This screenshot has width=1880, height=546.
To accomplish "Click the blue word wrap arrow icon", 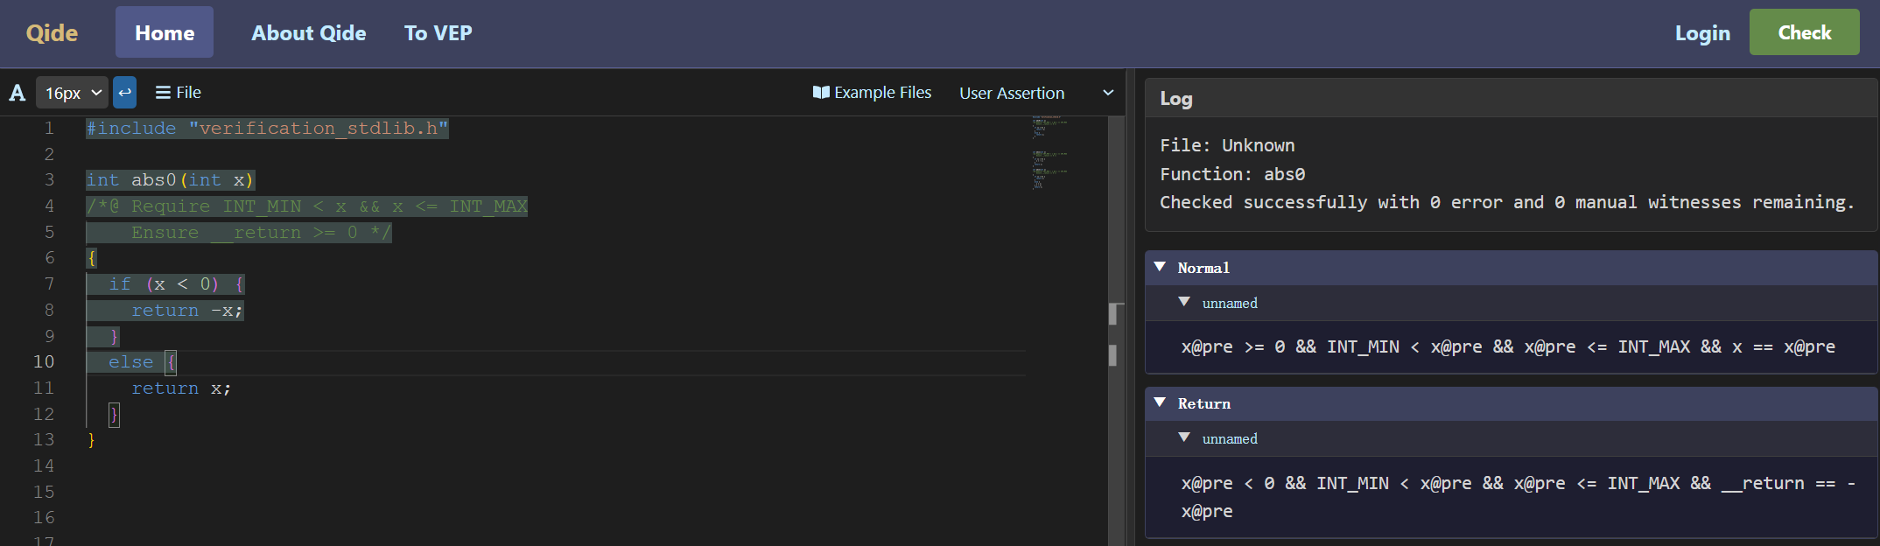I will tap(125, 93).
